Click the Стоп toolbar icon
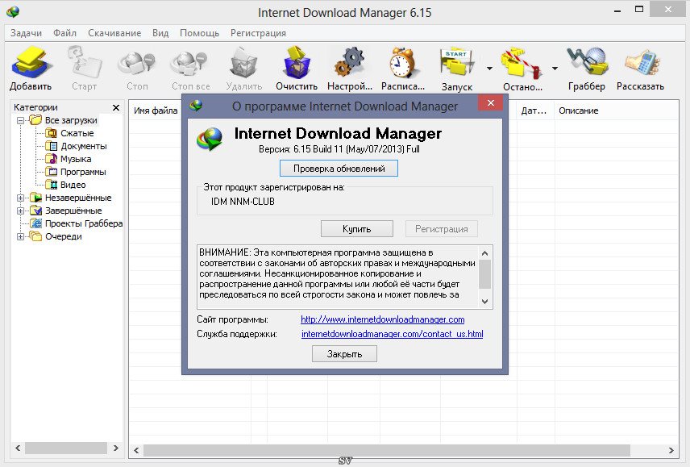The width and height of the screenshot is (690, 467). pyautogui.click(x=137, y=65)
